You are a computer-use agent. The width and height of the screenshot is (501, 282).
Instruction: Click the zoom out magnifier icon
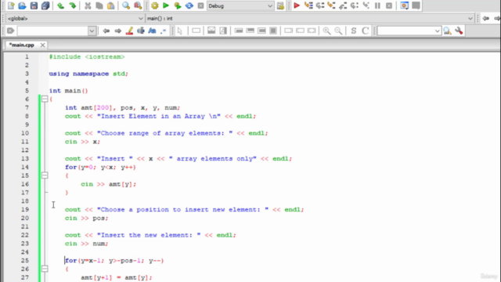[338, 31]
